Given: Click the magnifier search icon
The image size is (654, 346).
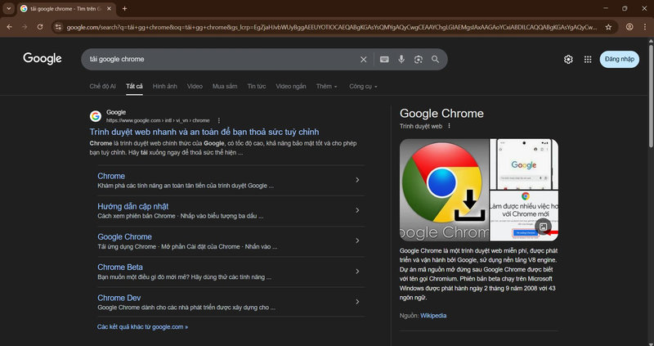Looking at the screenshot, I should 436,59.
